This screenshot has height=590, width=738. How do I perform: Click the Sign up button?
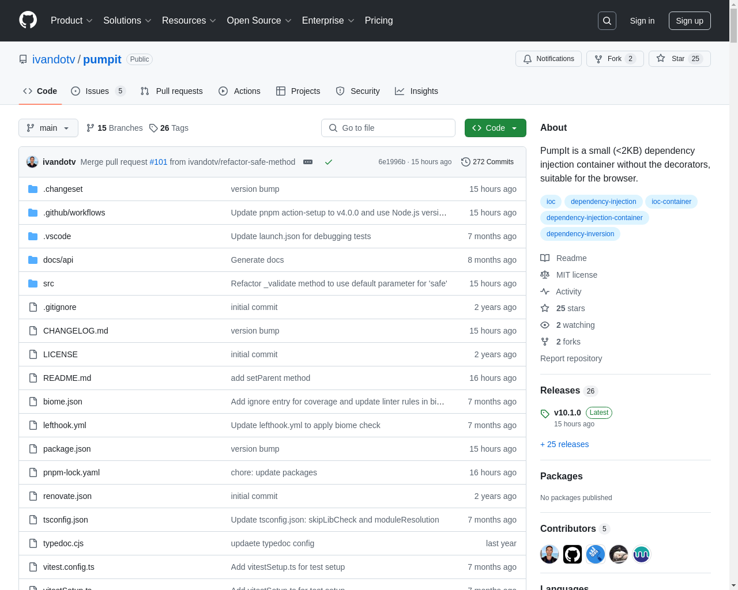pyautogui.click(x=690, y=21)
